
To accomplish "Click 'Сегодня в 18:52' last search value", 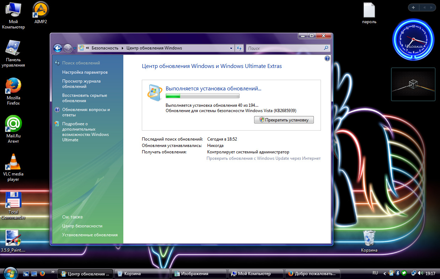I will click(x=222, y=139).
